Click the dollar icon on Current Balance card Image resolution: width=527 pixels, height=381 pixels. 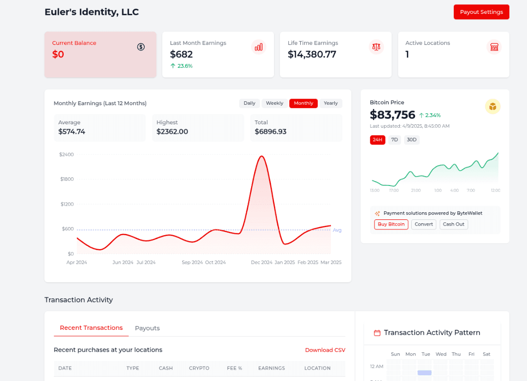(141, 47)
